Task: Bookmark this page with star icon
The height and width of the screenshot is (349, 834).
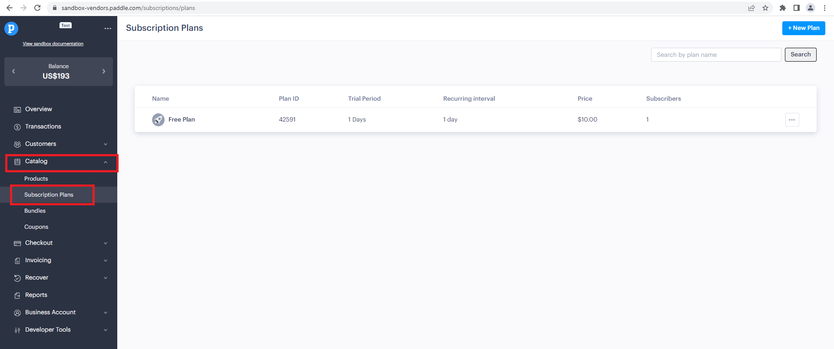Action: 765,8
